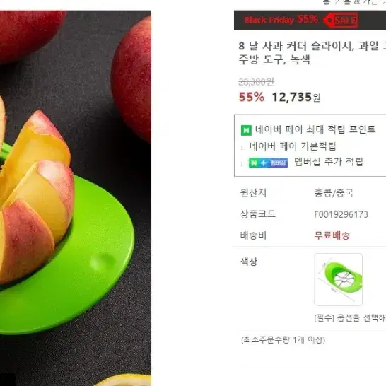386x386 pixels.
Task: Click the product title 8 날 사과 커터
Action: pyautogui.click(x=312, y=53)
